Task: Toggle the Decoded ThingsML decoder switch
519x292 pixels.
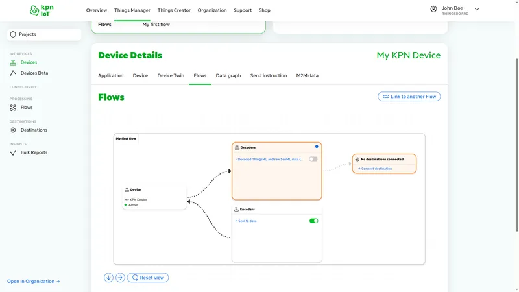Action: (313, 159)
